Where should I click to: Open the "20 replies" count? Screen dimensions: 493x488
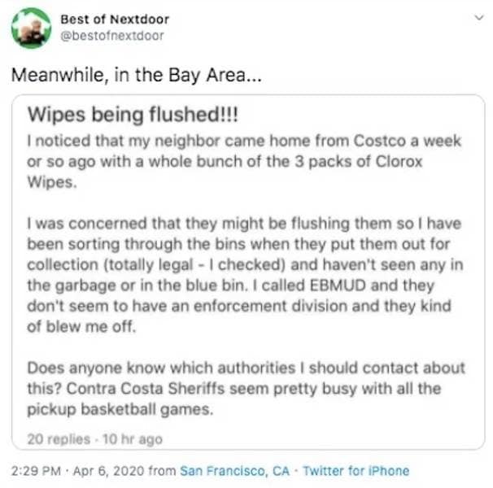(x=58, y=438)
